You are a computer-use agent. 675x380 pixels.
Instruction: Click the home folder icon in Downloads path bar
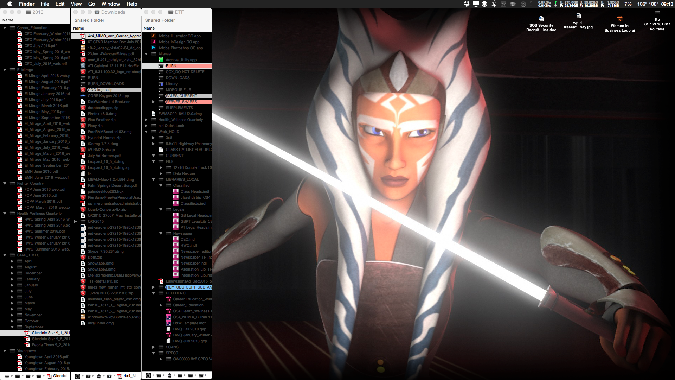[x=99, y=376]
